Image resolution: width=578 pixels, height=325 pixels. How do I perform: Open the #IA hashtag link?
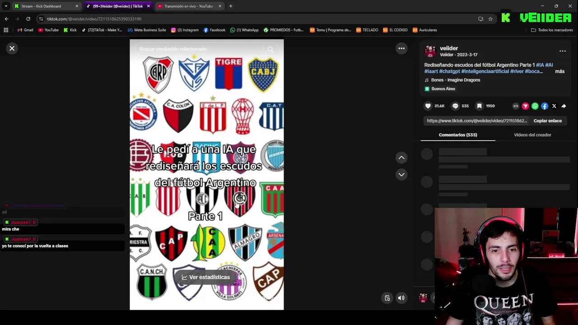[x=540, y=65]
